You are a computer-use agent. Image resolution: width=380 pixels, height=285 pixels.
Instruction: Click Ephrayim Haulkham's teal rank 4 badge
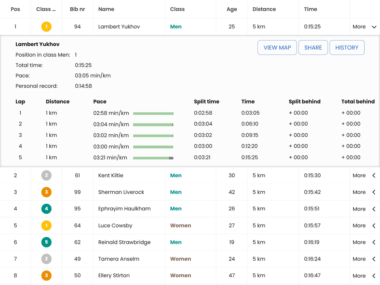46,209
